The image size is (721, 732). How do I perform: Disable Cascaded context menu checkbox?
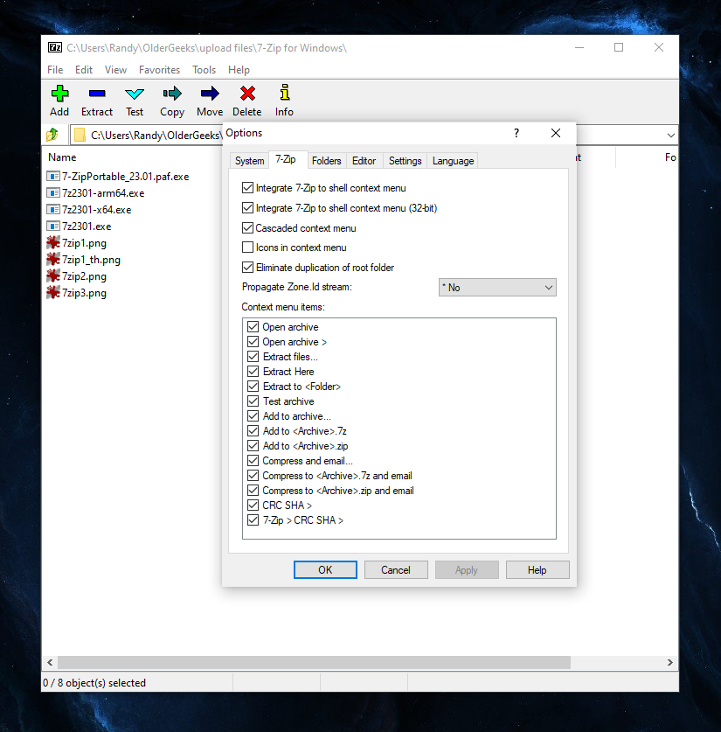(247, 228)
